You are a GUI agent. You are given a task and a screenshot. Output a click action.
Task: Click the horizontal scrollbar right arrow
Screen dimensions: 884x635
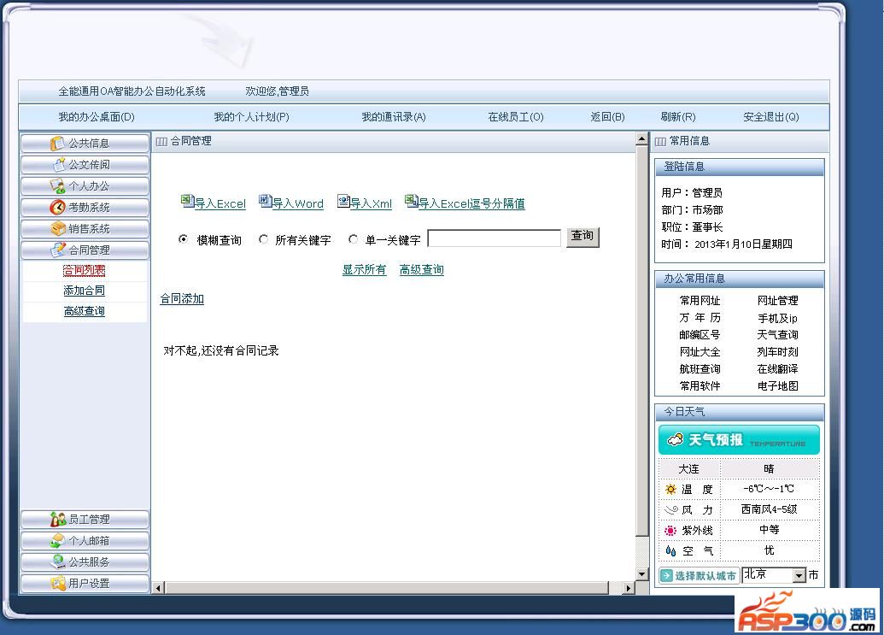[628, 588]
